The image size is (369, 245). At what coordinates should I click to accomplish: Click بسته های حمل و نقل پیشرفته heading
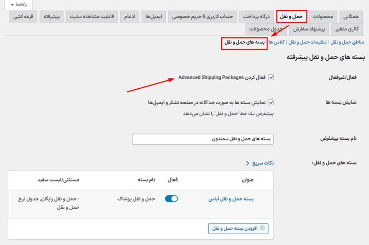tap(326, 57)
